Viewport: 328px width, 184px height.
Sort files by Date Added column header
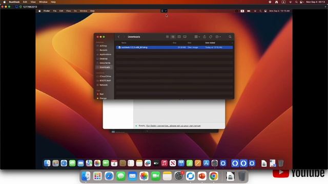(210, 43)
